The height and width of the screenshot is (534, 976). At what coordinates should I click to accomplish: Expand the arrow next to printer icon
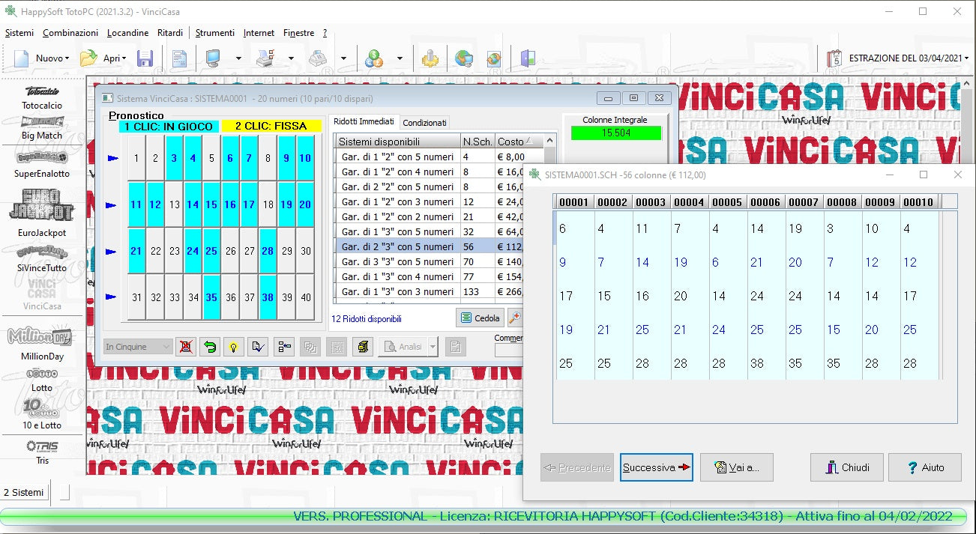click(x=291, y=58)
